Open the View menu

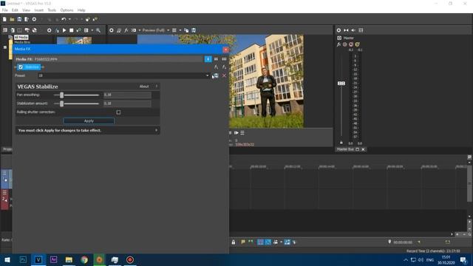(x=27, y=10)
